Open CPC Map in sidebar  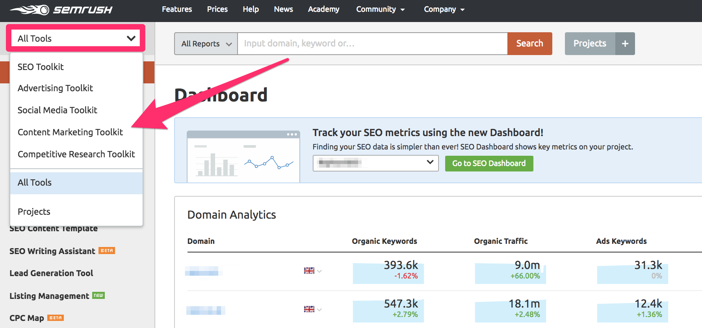27,318
